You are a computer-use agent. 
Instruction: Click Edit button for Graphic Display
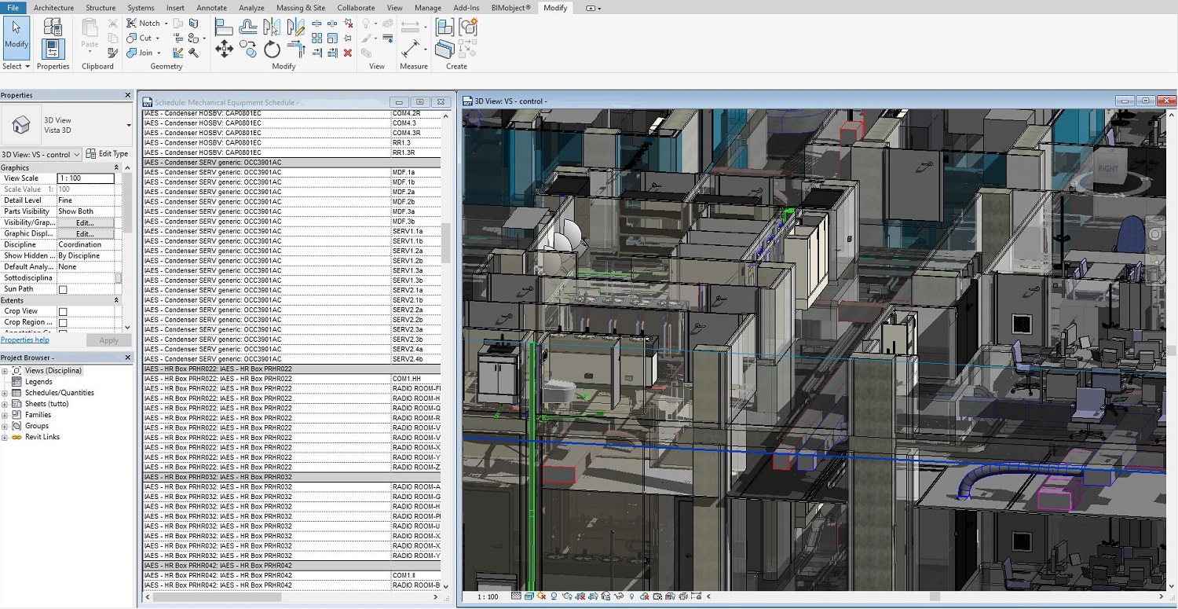click(x=86, y=234)
